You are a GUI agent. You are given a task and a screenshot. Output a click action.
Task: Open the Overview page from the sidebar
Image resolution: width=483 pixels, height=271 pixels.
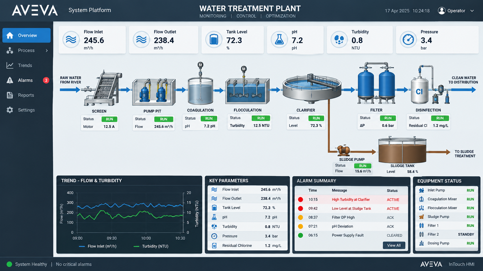[x=27, y=35]
